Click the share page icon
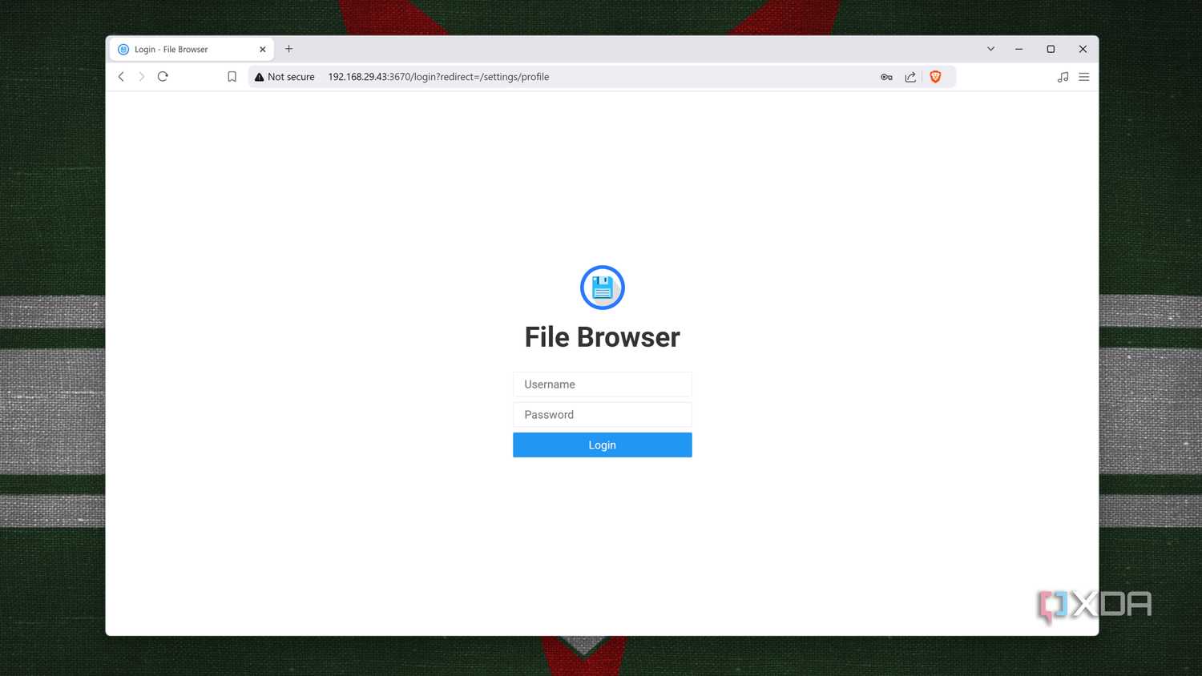Image resolution: width=1202 pixels, height=676 pixels. [910, 77]
